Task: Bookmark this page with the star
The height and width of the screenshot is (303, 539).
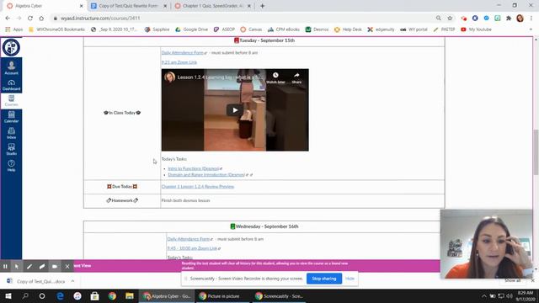Action: pos(450,19)
